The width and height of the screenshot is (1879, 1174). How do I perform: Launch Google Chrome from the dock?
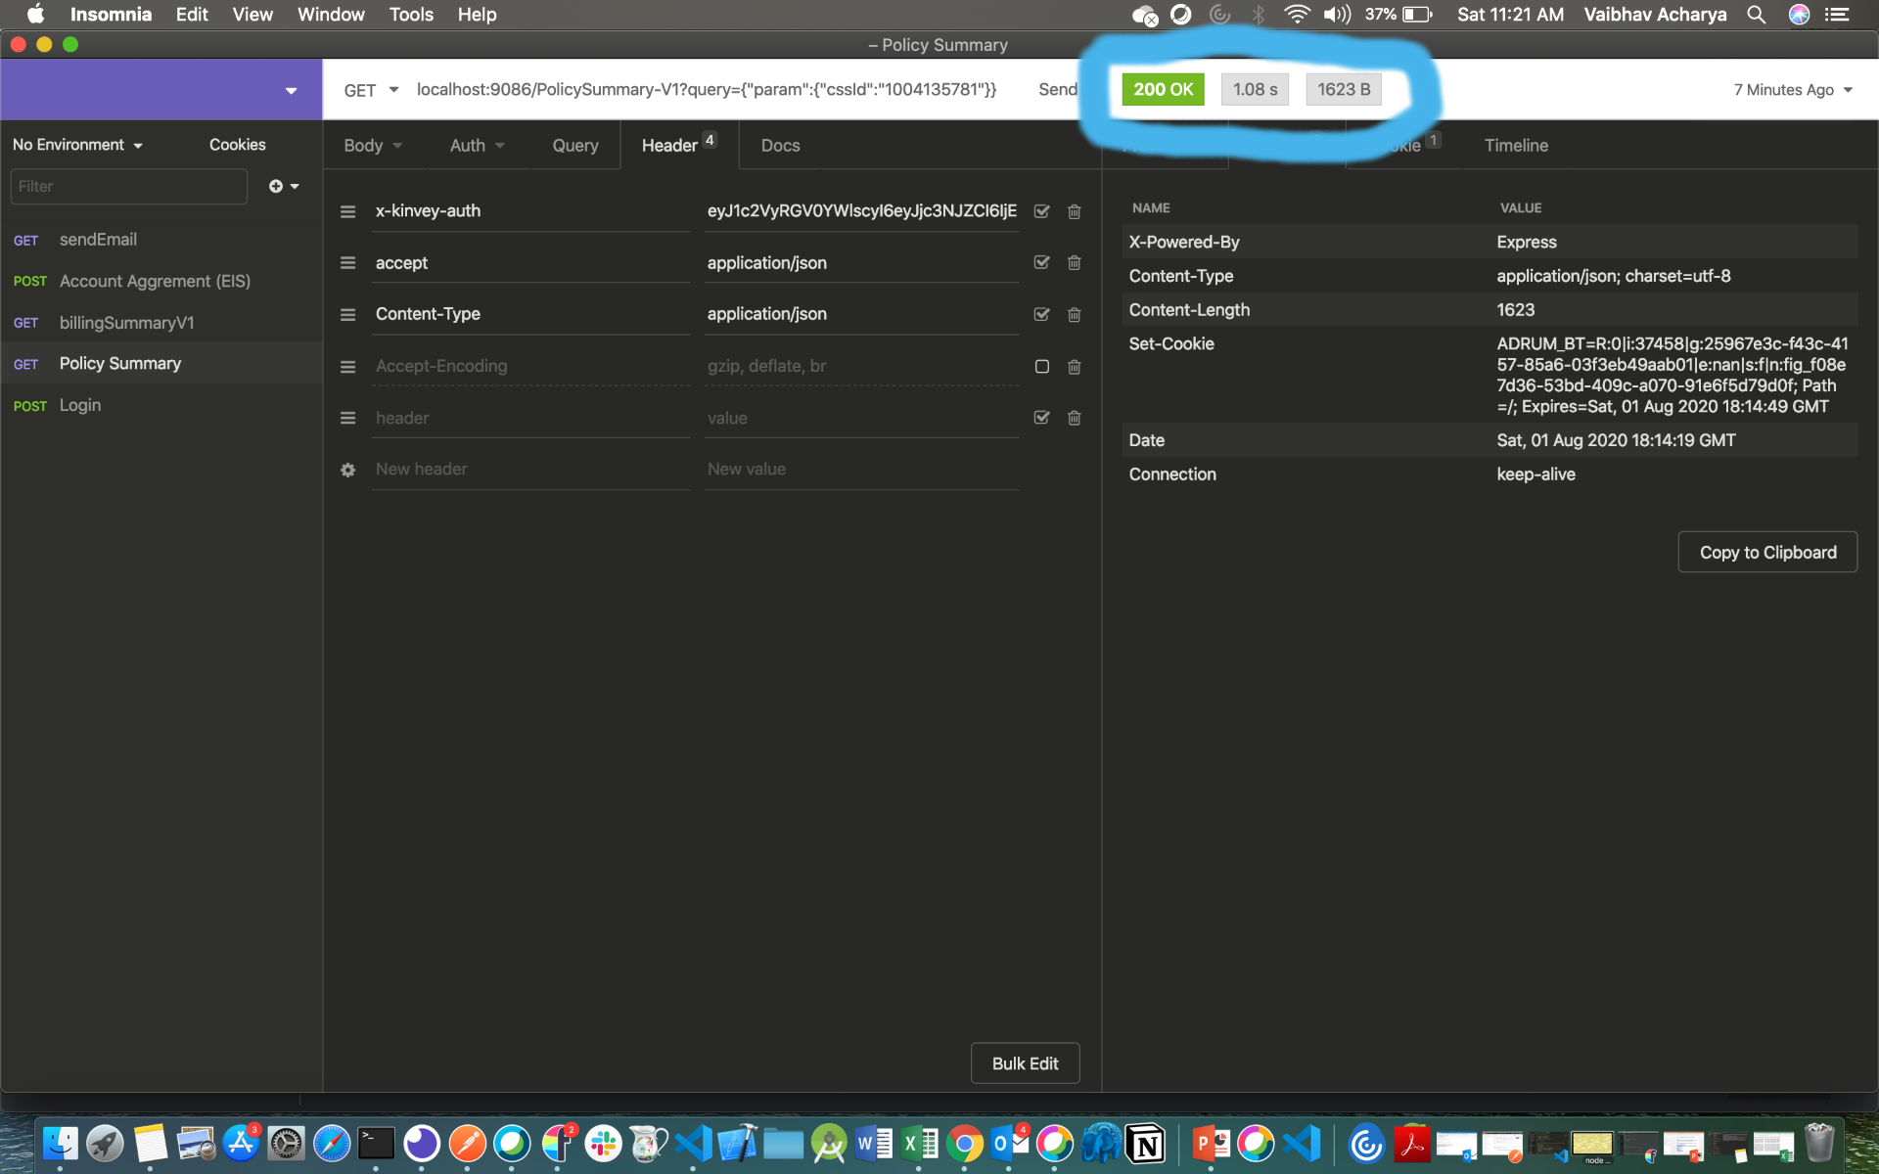tap(965, 1143)
